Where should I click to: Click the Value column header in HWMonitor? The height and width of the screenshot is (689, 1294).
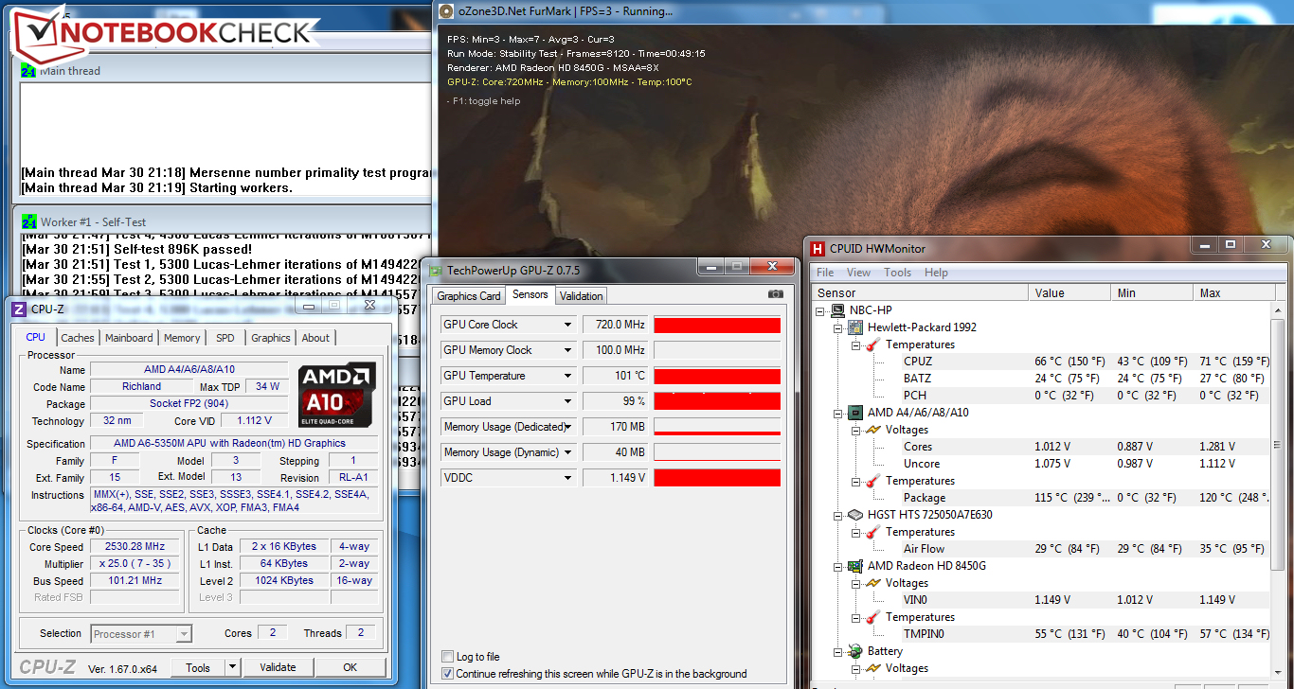point(1070,293)
